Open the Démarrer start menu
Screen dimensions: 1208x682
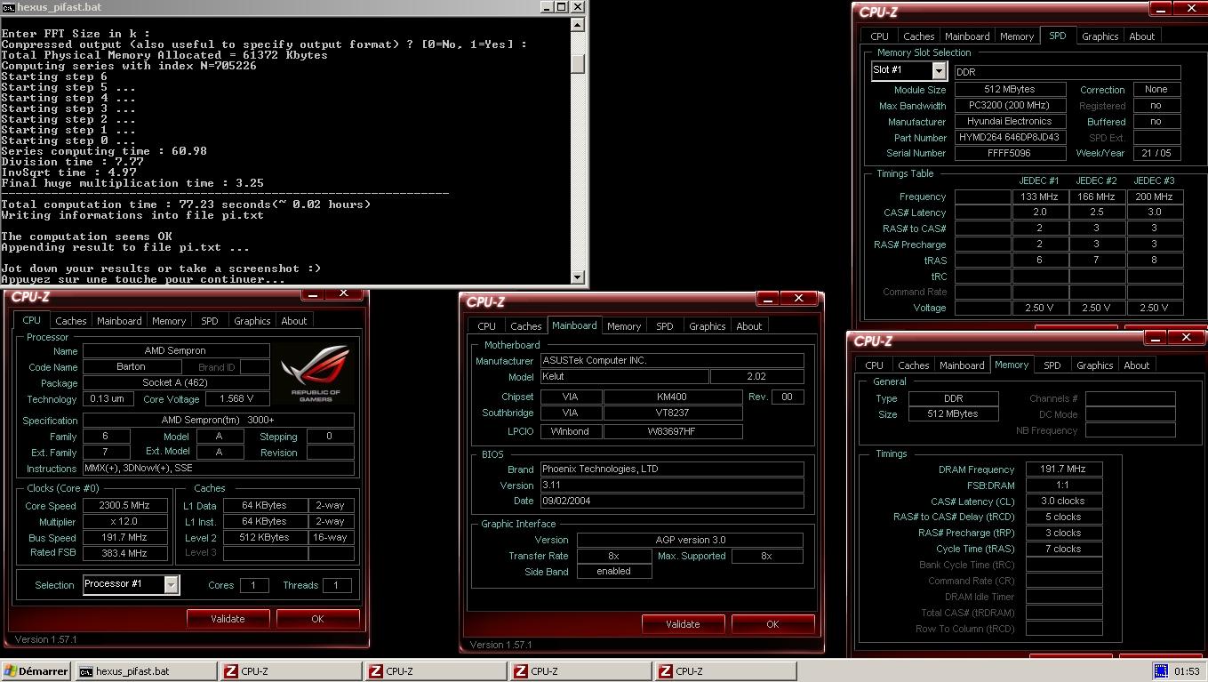(x=36, y=671)
